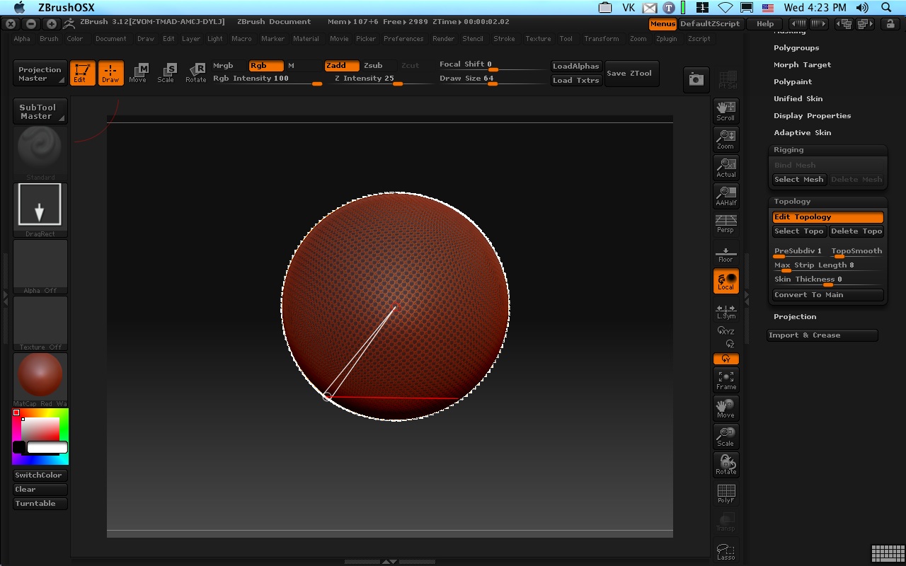Collapse the Topology subpalette header

coord(792,202)
